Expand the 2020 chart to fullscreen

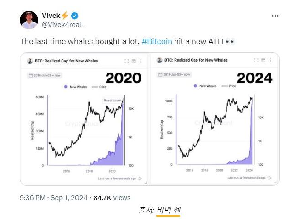coord(127,61)
